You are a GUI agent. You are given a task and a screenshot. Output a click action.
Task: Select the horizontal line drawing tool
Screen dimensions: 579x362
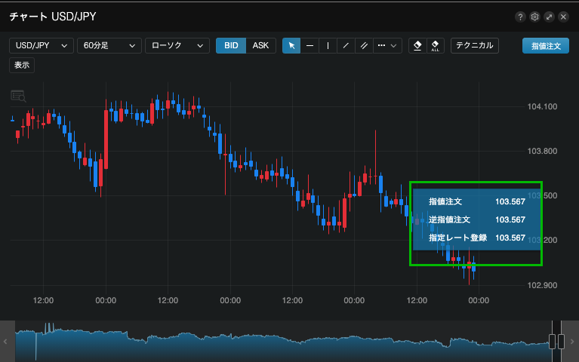point(310,46)
